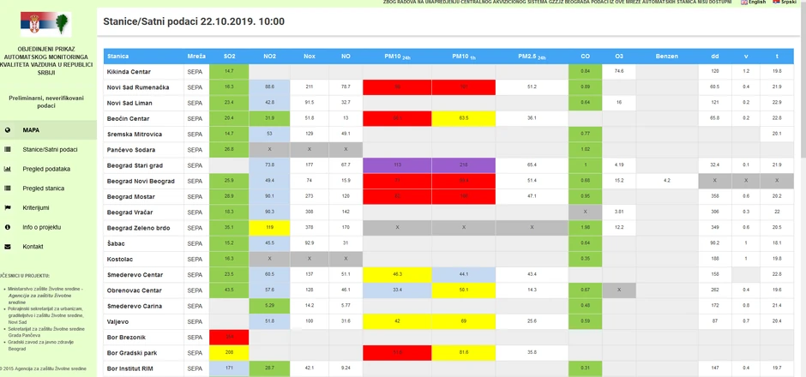The width and height of the screenshot is (806, 377).
Task: Click the SO2 column header
Action: click(229, 56)
